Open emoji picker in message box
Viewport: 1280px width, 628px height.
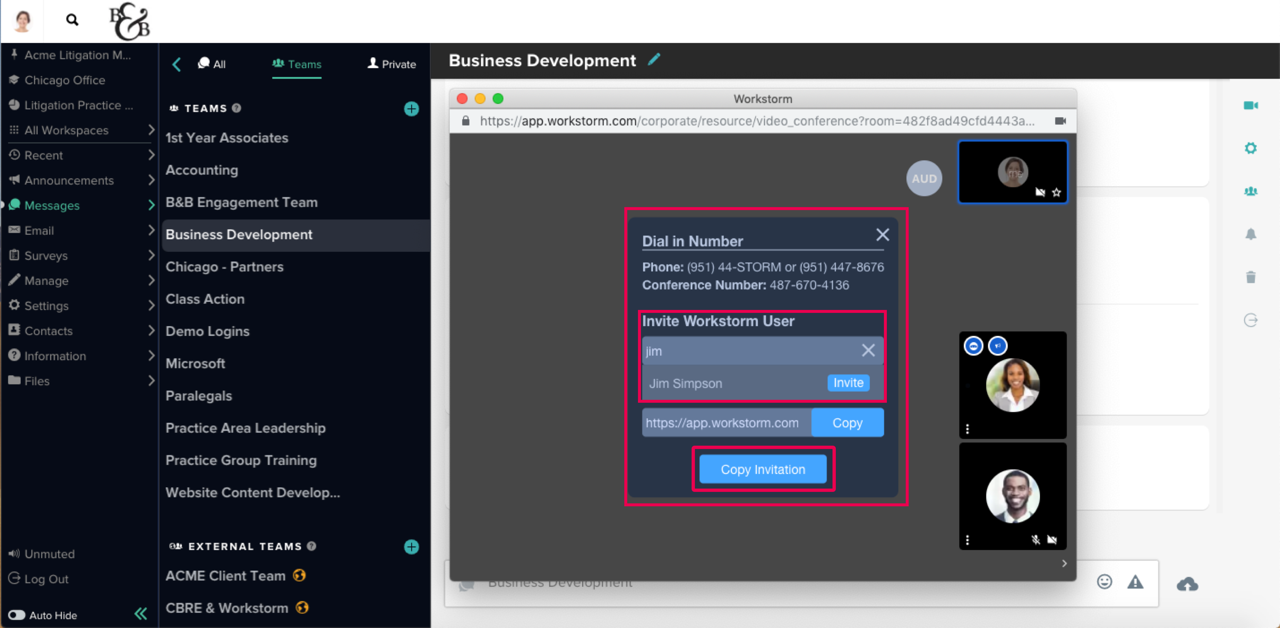(1104, 581)
